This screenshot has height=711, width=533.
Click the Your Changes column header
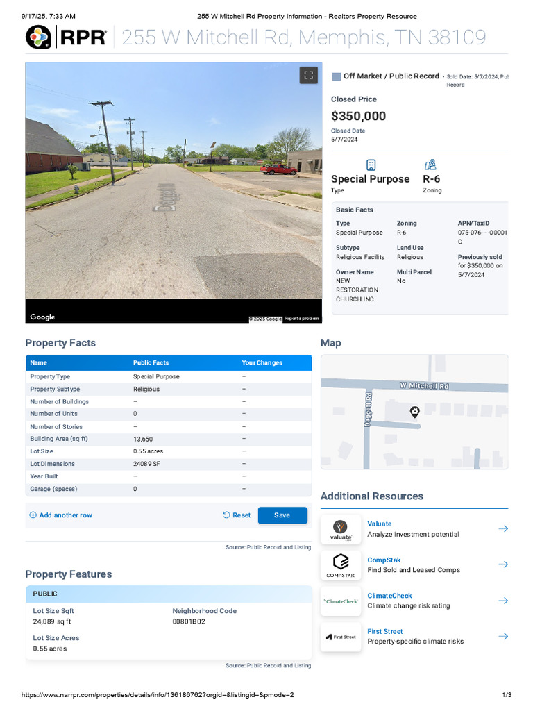[x=262, y=362]
